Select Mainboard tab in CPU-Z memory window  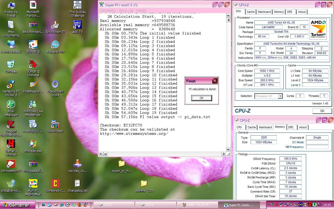pyautogui.click(x=265, y=127)
